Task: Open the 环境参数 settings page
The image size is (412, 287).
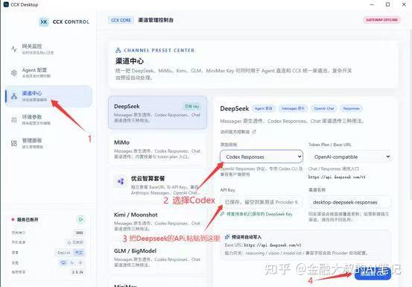Action: [48, 119]
